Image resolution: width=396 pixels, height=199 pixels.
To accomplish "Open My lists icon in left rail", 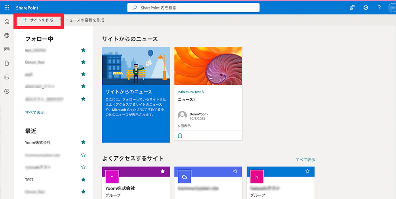I will tap(7, 77).
